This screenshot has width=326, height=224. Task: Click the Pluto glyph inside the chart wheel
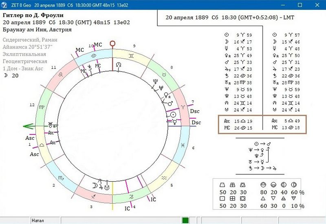tap(155, 81)
